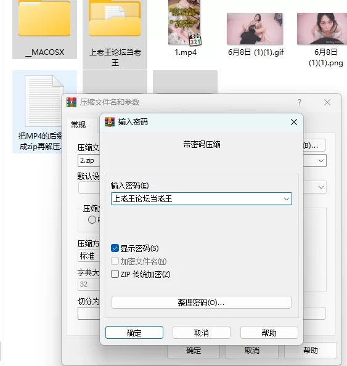The image size is (347, 366).
Task: Open the archive name dropdown arrow
Action: [x=321, y=161]
